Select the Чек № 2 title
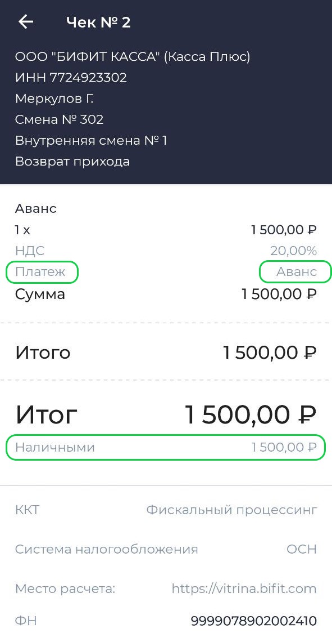 98,23
